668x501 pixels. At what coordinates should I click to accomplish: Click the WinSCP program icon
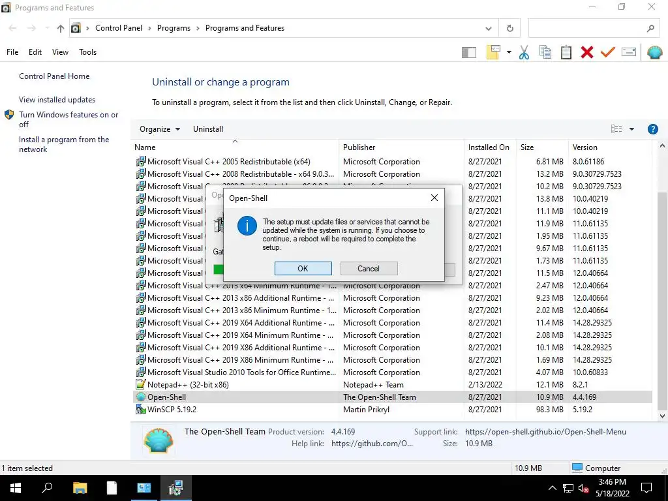click(140, 409)
